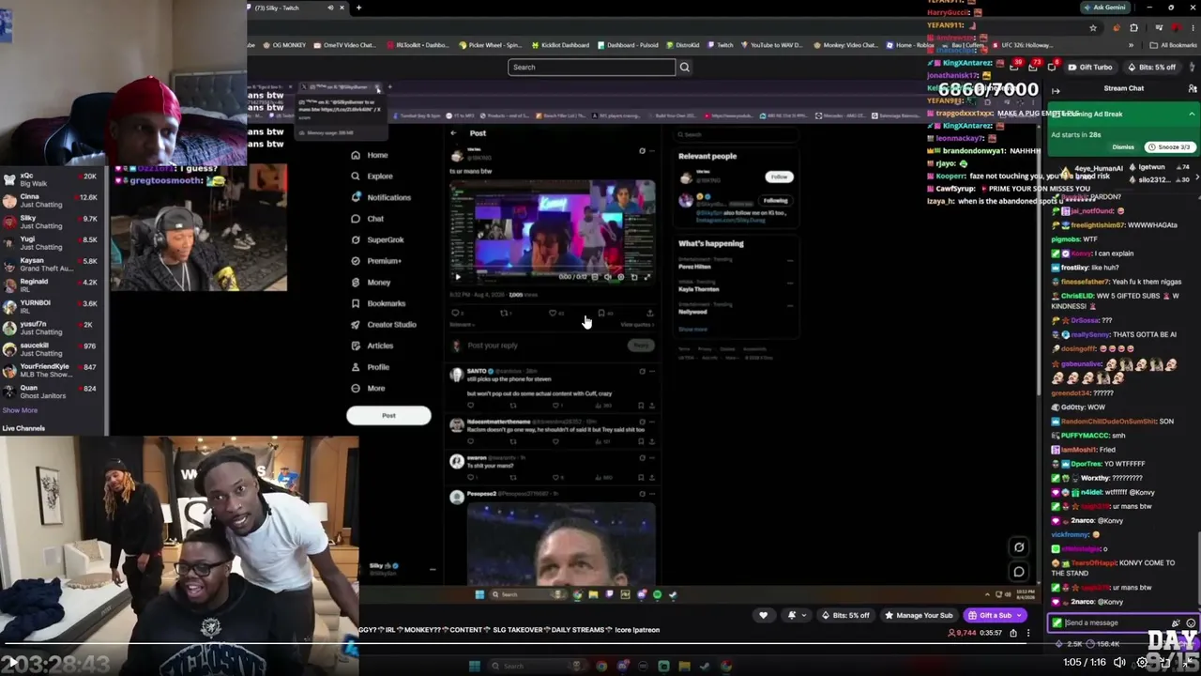Click the Twitch stream share icon
1201x676 pixels.
(1013, 633)
